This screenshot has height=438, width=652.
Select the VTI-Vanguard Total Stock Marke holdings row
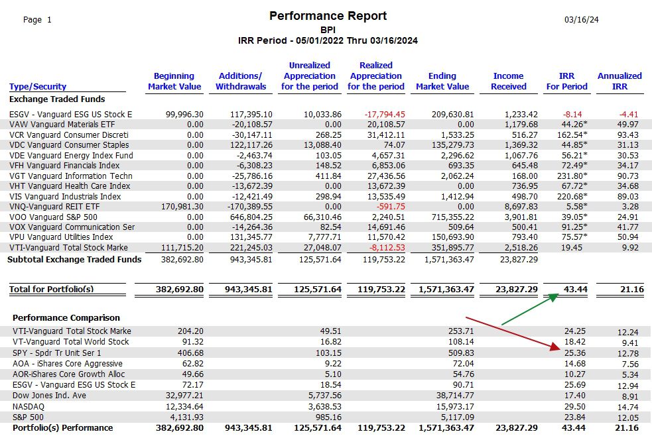[326, 247]
